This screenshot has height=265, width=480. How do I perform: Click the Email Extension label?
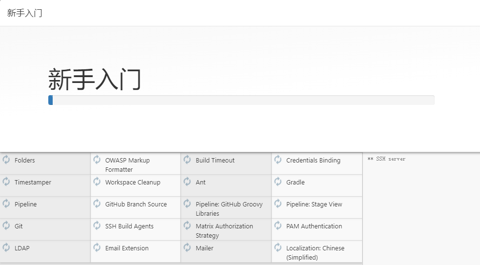click(x=127, y=248)
